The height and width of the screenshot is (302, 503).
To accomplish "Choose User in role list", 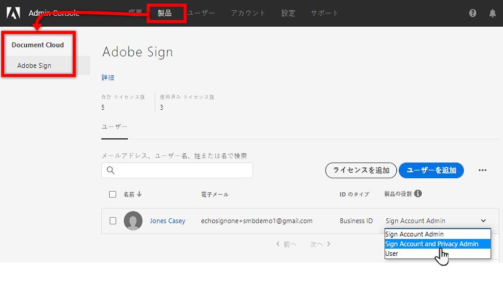I will point(438,253).
